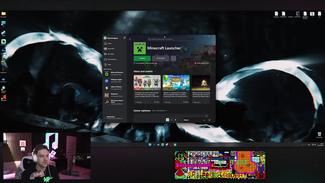This screenshot has height=183, width=325.
Task: Show hidden system tray icons
Action: point(302,145)
